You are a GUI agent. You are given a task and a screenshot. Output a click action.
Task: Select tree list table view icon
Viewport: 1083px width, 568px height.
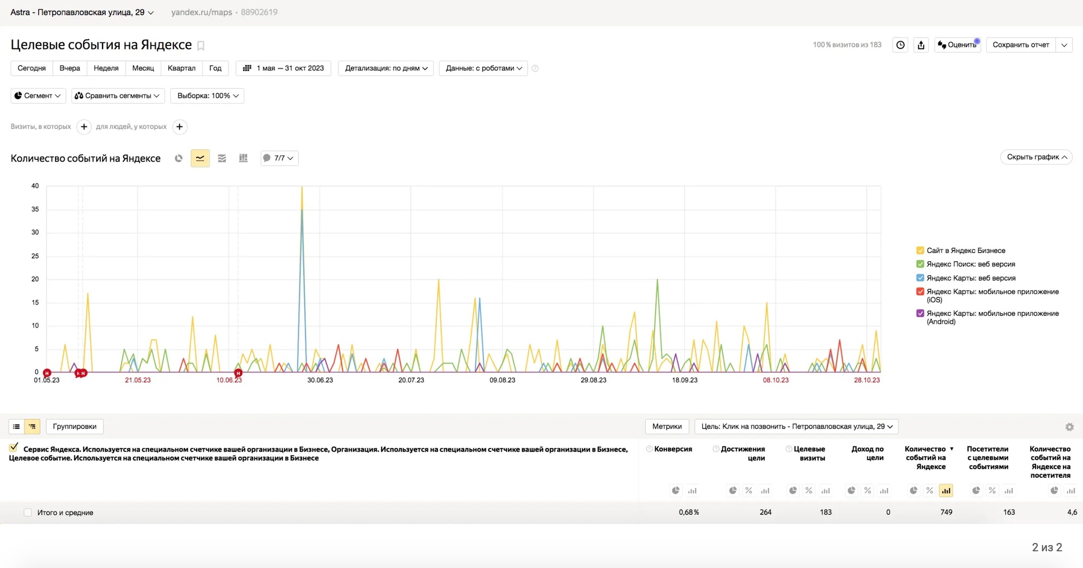coord(32,426)
